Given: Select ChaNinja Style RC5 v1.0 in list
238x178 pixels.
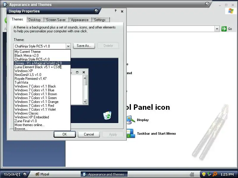Looking at the screenshot, I should tap(42, 59).
